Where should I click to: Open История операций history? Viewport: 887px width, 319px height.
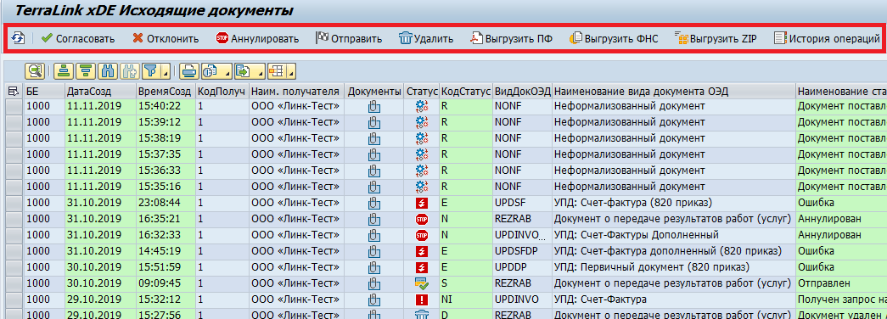tap(827, 38)
